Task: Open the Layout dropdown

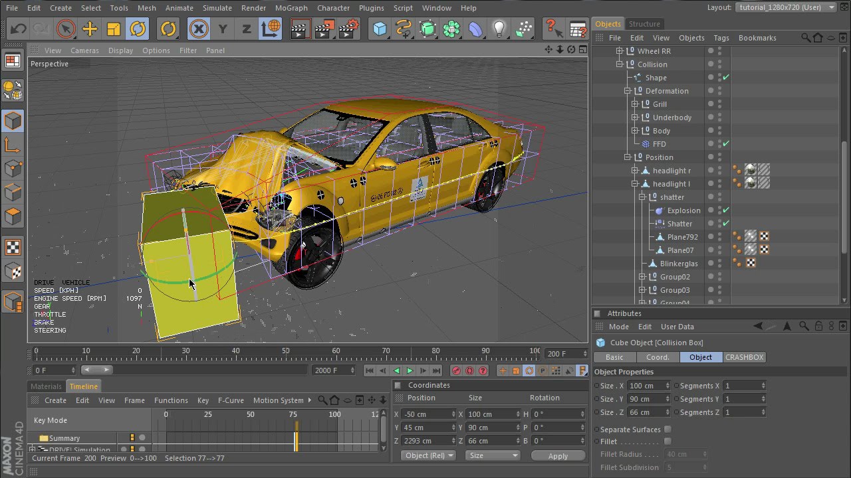Action: coord(787,7)
